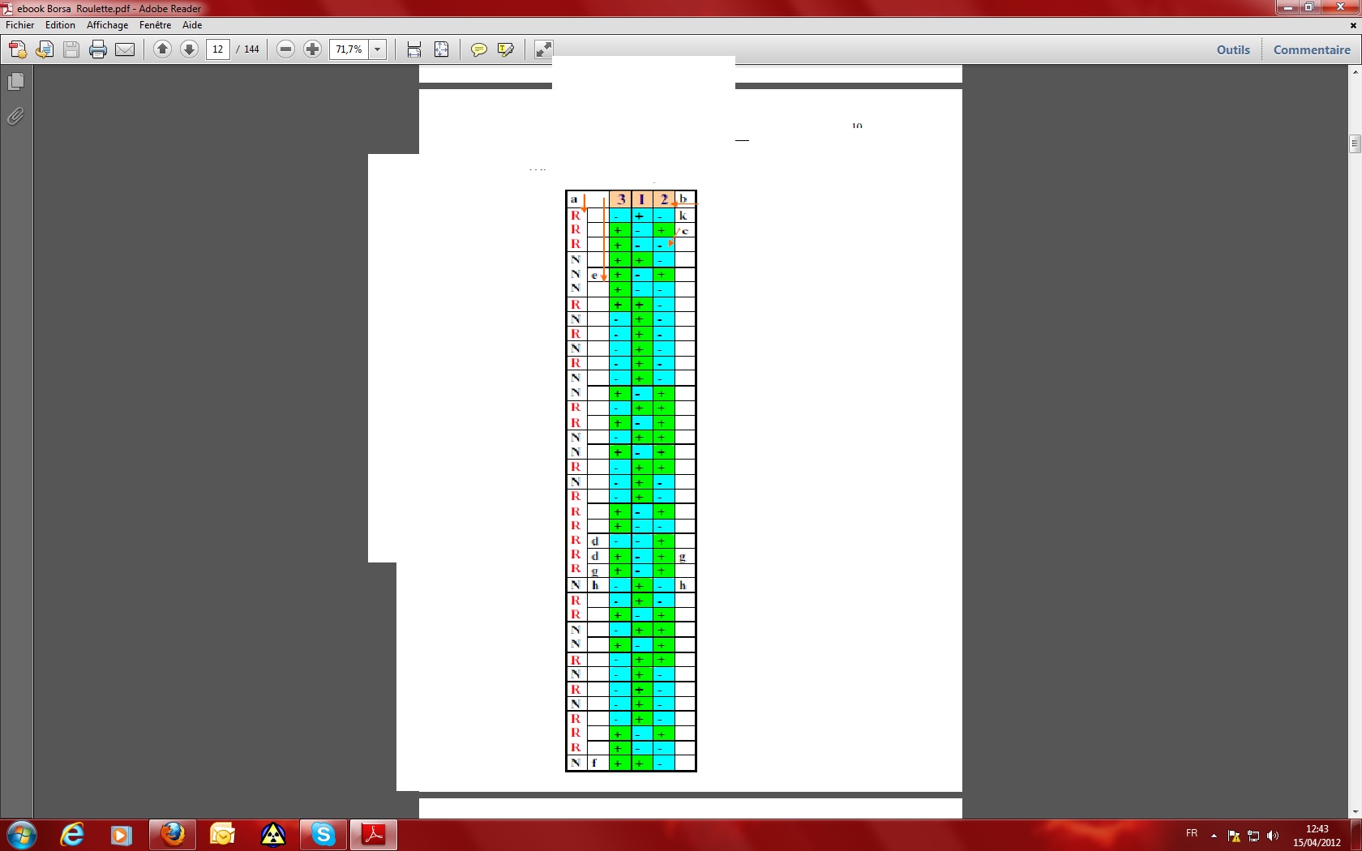Toggle fit-to-width scrolling mode
This screenshot has width=1362, height=851.
pos(414,49)
